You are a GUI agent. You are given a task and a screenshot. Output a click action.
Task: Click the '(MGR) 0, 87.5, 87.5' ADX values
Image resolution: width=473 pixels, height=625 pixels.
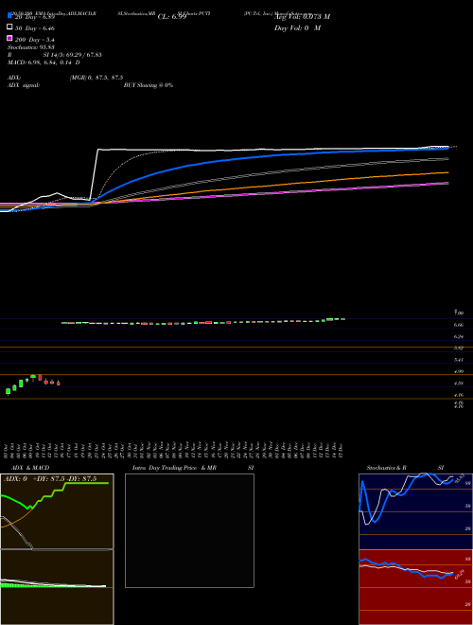point(96,78)
